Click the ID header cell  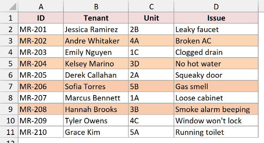41,18
